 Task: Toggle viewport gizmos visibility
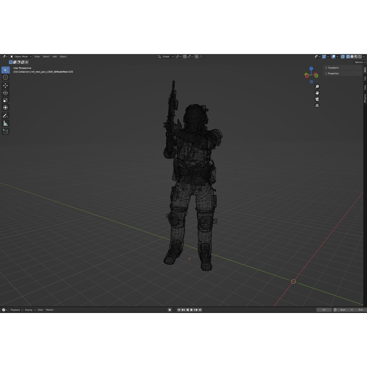(x=324, y=57)
